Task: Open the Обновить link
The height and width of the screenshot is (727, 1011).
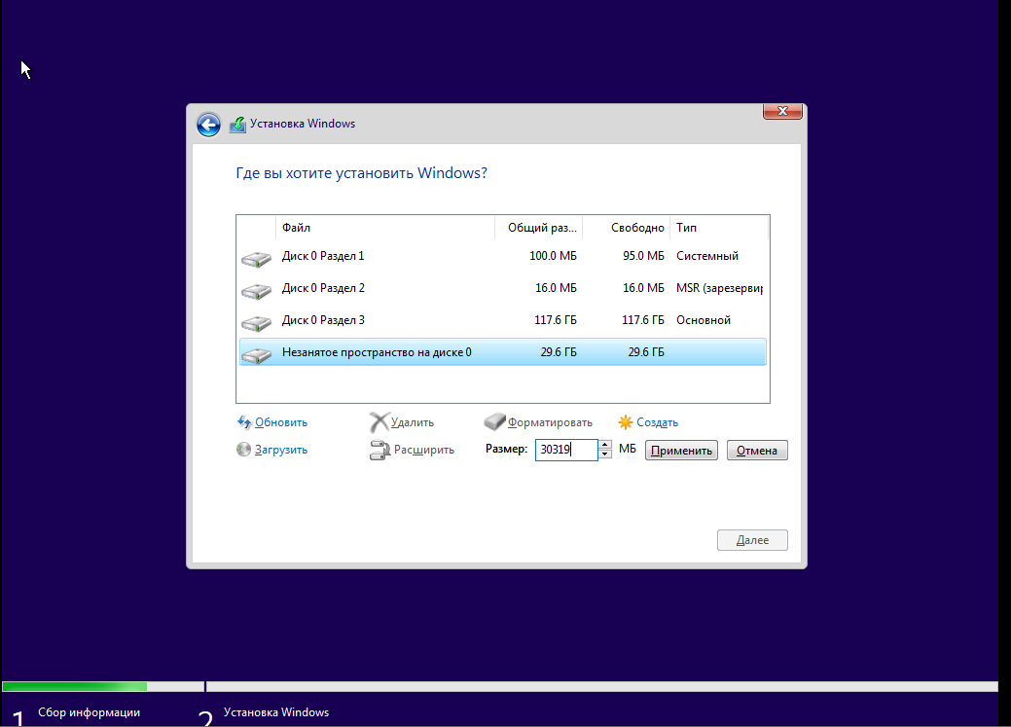Action: (x=281, y=422)
